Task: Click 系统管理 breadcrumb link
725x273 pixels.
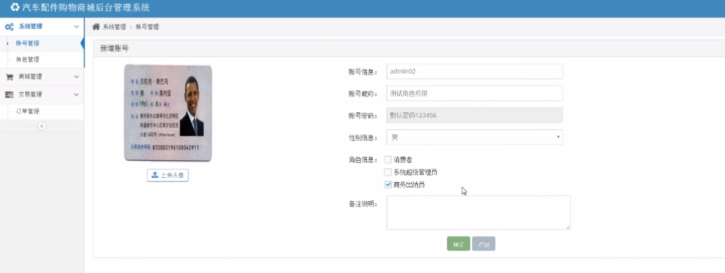Action: pos(114,27)
